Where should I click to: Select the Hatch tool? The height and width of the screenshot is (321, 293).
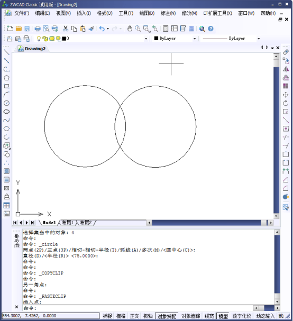click(x=6, y=171)
